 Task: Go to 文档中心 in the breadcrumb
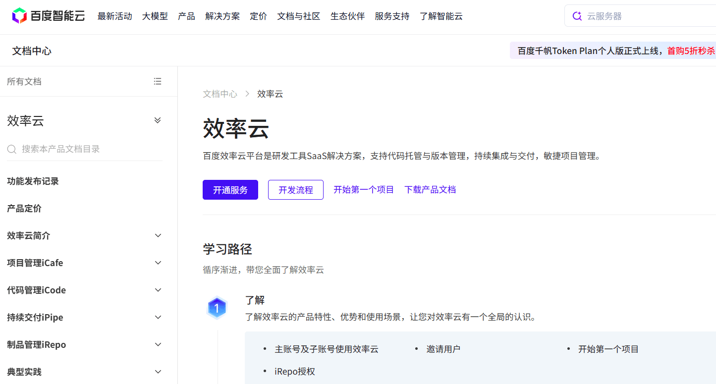[220, 94]
